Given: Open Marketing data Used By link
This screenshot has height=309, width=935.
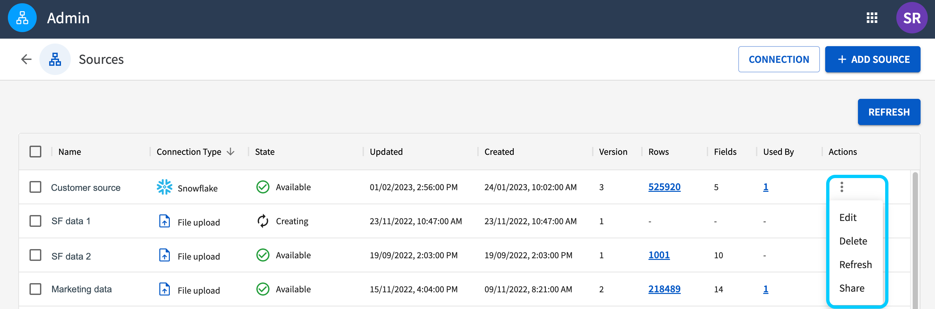Looking at the screenshot, I should (x=766, y=289).
